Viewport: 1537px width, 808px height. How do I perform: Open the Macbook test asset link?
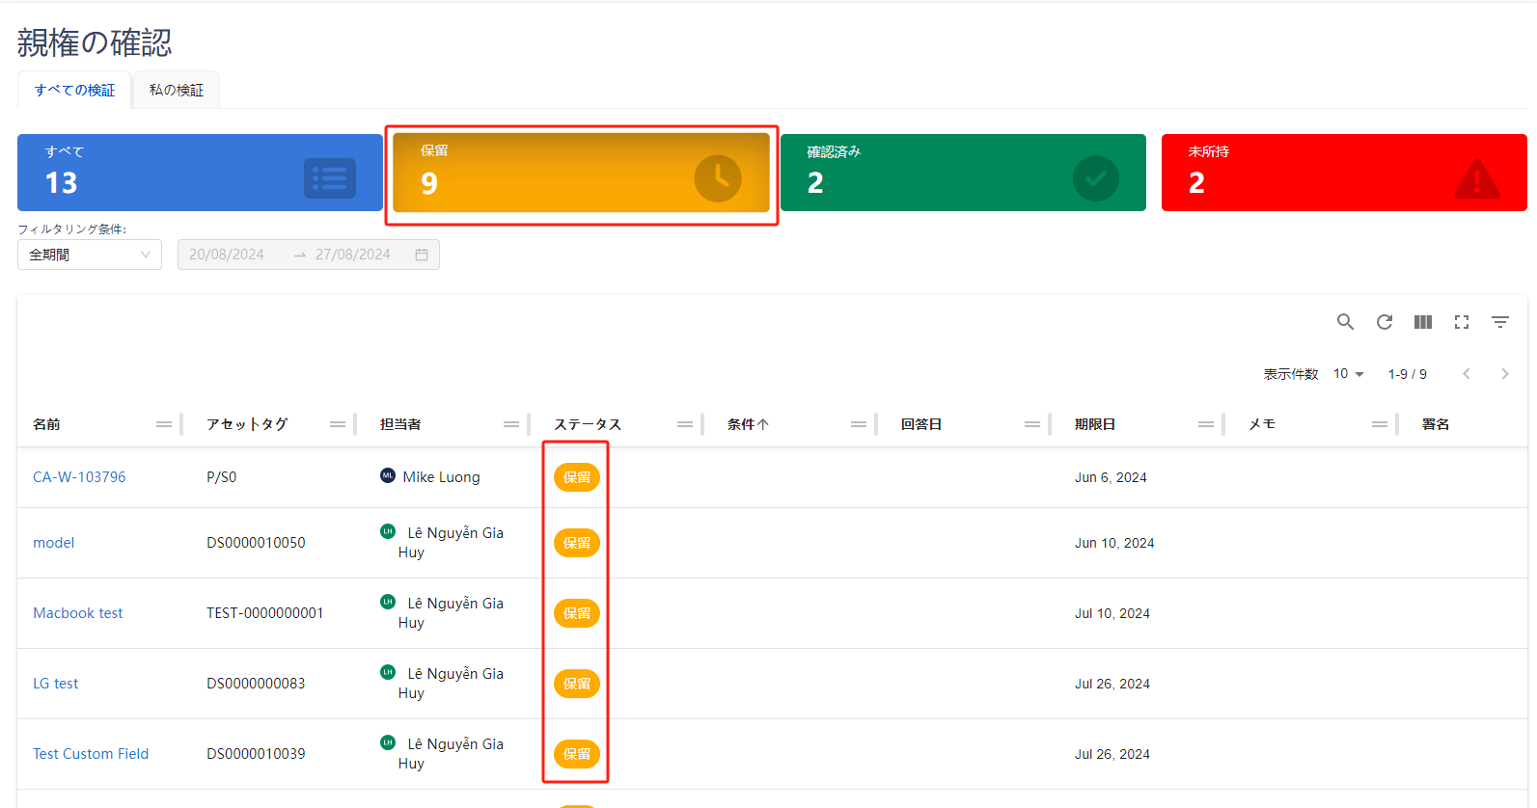tap(78, 613)
